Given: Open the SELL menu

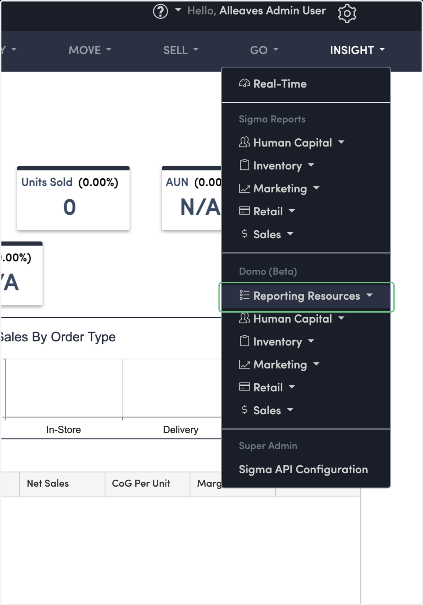Looking at the screenshot, I should pos(181,50).
